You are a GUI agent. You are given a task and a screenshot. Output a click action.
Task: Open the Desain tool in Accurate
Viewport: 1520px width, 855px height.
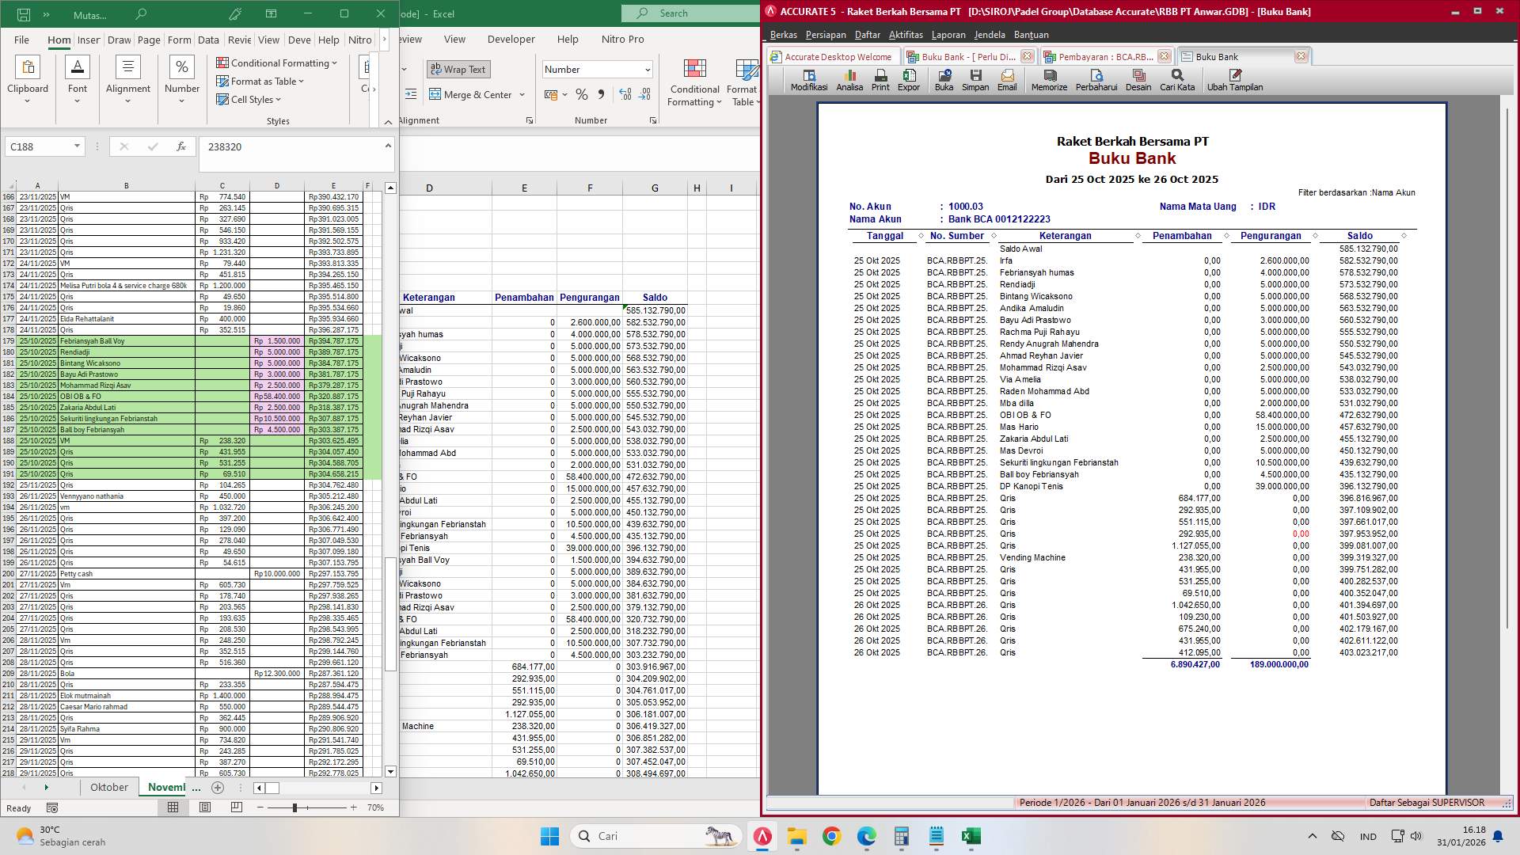[x=1138, y=79]
